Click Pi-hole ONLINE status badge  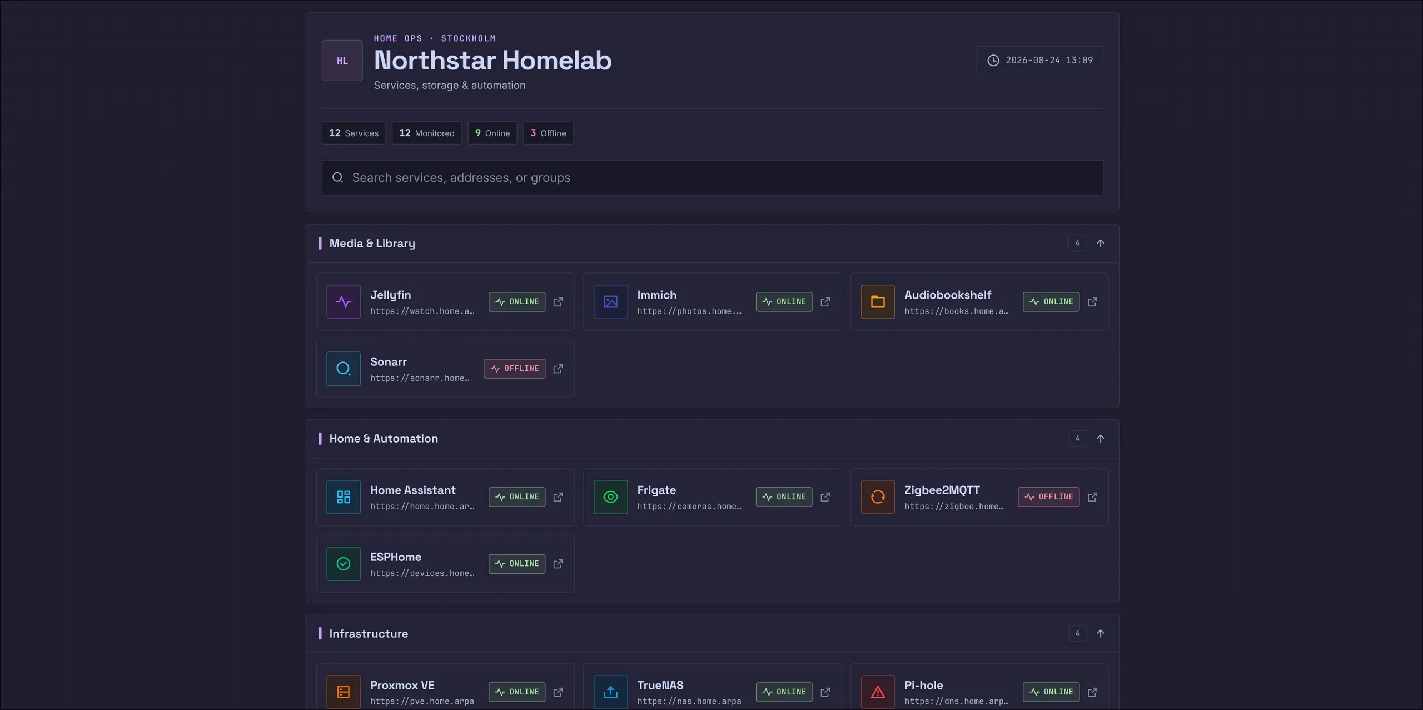click(1051, 692)
